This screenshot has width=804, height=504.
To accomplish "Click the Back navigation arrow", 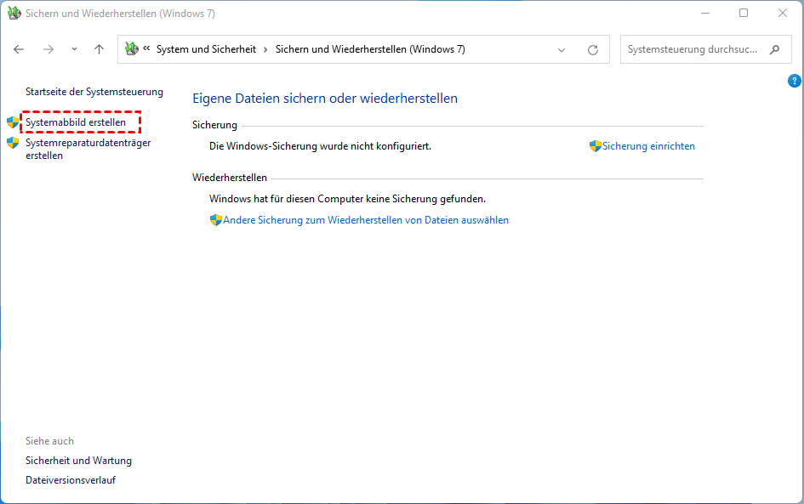I will (x=19, y=49).
